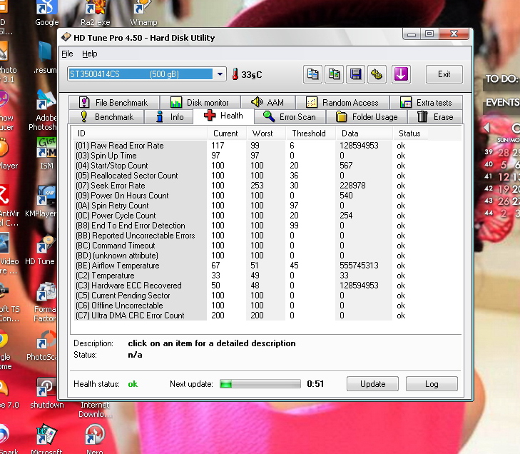This screenshot has height=454, width=520.
Task: Open the options gear icon
Action: pyautogui.click(x=377, y=74)
